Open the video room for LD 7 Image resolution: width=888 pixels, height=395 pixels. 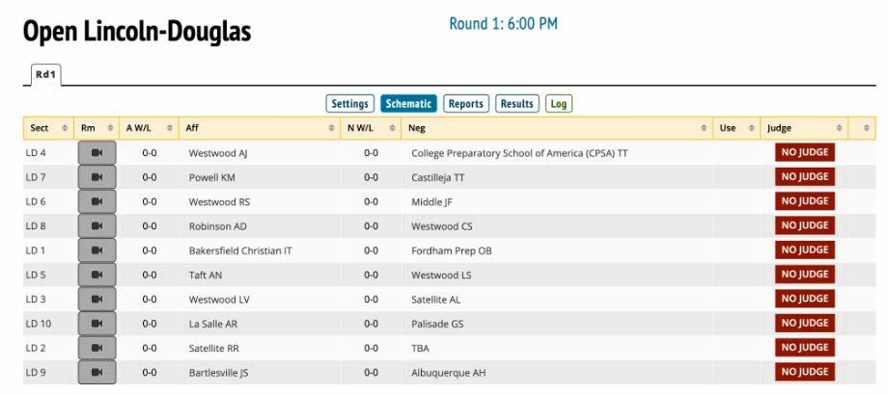[x=97, y=177]
